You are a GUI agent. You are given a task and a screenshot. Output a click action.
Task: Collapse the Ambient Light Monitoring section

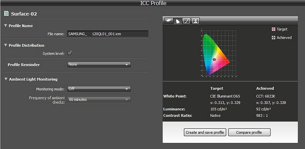(x=6, y=79)
